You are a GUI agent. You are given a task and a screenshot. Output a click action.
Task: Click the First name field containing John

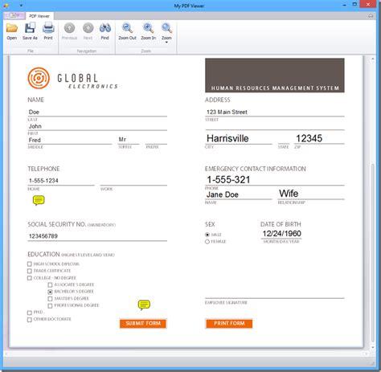(x=97, y=126)
